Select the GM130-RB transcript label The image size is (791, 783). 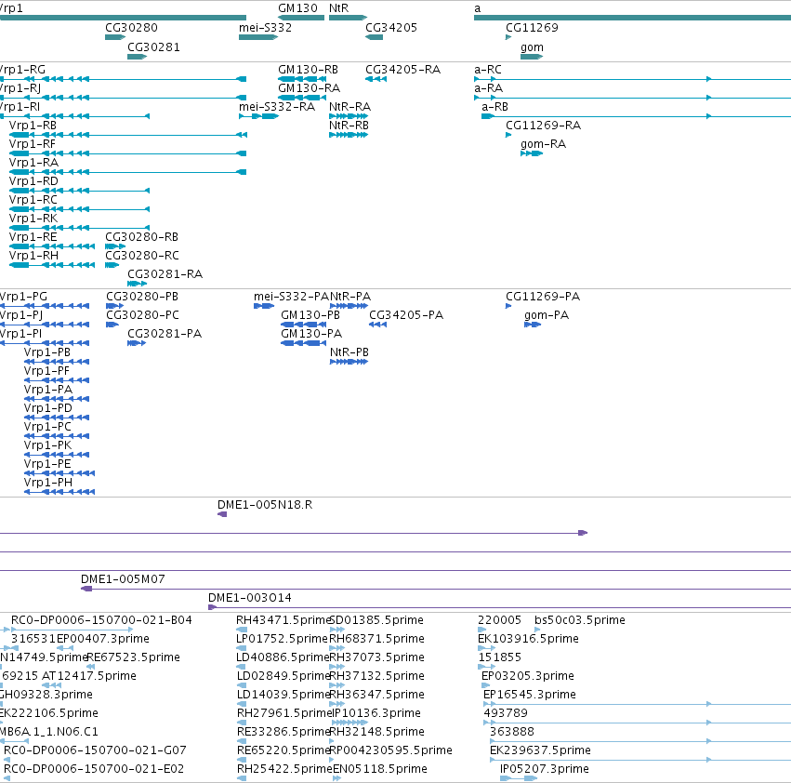point(309,70)
